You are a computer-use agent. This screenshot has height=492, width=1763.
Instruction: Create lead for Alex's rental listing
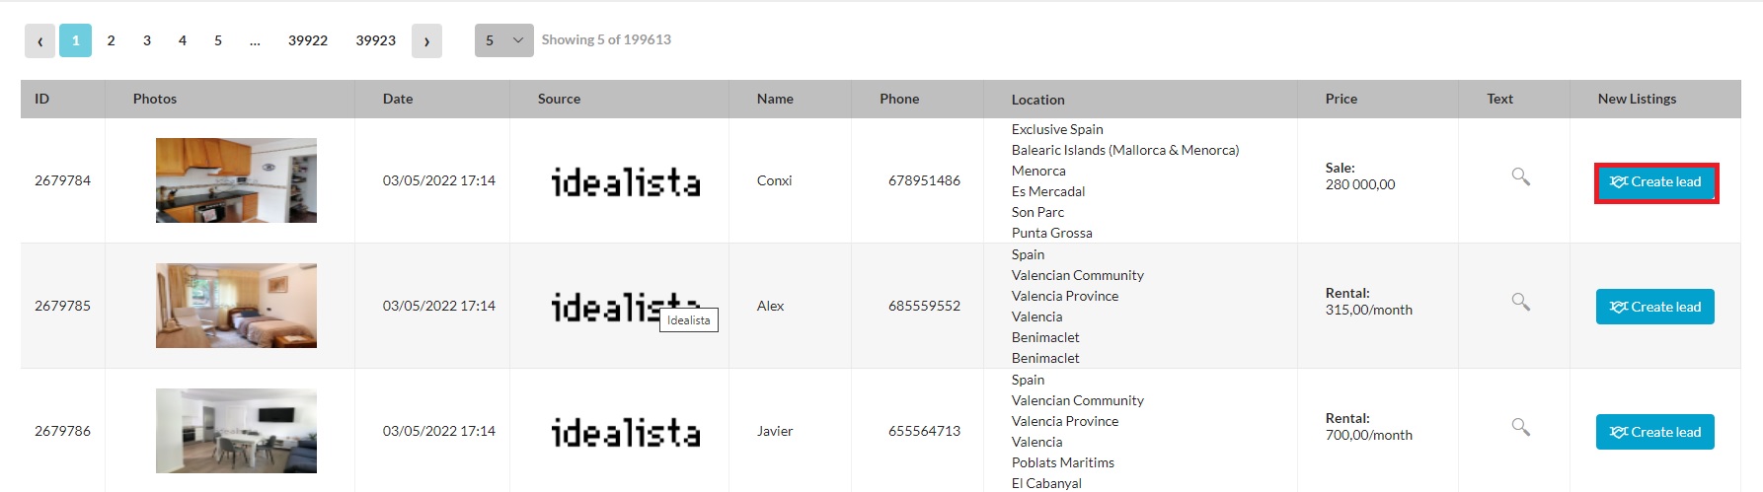coord(1654,307)
